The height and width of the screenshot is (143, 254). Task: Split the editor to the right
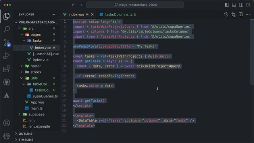pos(241,15)
